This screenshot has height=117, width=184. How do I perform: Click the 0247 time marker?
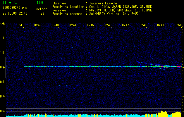click(125, 25)
